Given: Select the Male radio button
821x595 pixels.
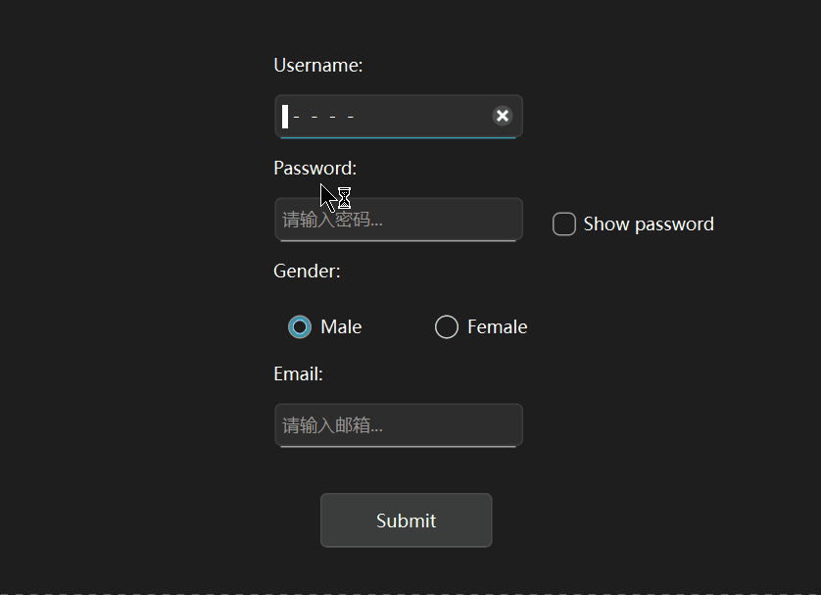Looking at the screenshot, I should (x=300, y=327).
